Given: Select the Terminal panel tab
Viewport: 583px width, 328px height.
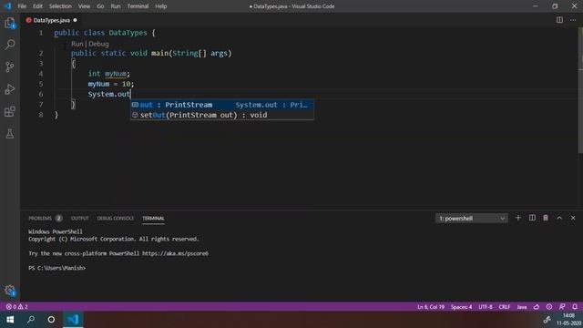Looking at the screenshot, I should 153,219.
